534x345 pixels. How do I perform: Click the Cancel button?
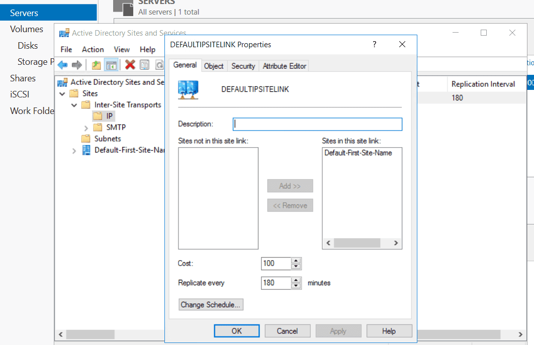[x=288, y=331]
